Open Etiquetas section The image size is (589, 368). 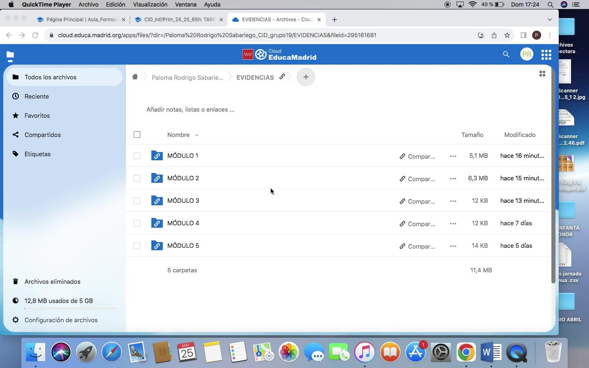pos(65,154)
